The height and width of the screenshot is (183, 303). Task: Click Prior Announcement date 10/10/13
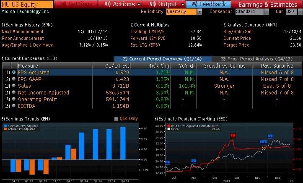point(98,38)
